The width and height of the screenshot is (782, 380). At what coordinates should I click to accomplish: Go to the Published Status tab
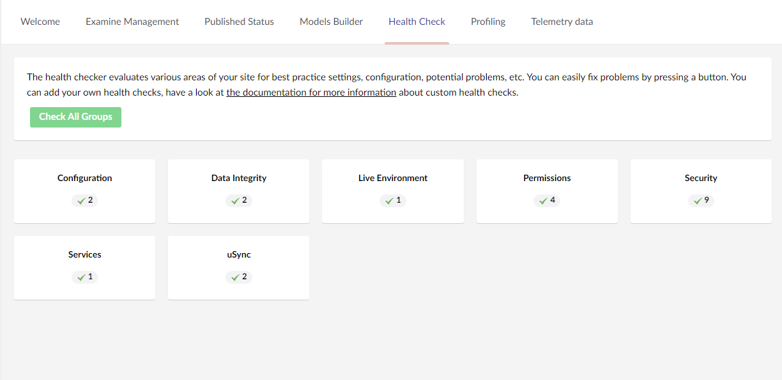239,22
